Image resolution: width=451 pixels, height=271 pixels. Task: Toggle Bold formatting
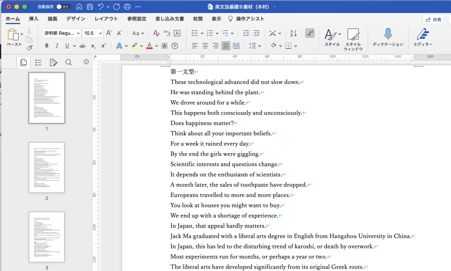tap(47, 46)
